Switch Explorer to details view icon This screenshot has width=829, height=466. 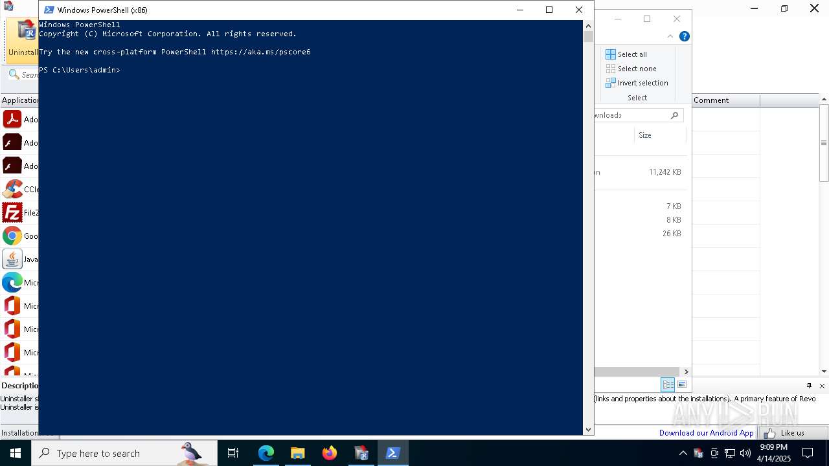(x=668, y=384)
